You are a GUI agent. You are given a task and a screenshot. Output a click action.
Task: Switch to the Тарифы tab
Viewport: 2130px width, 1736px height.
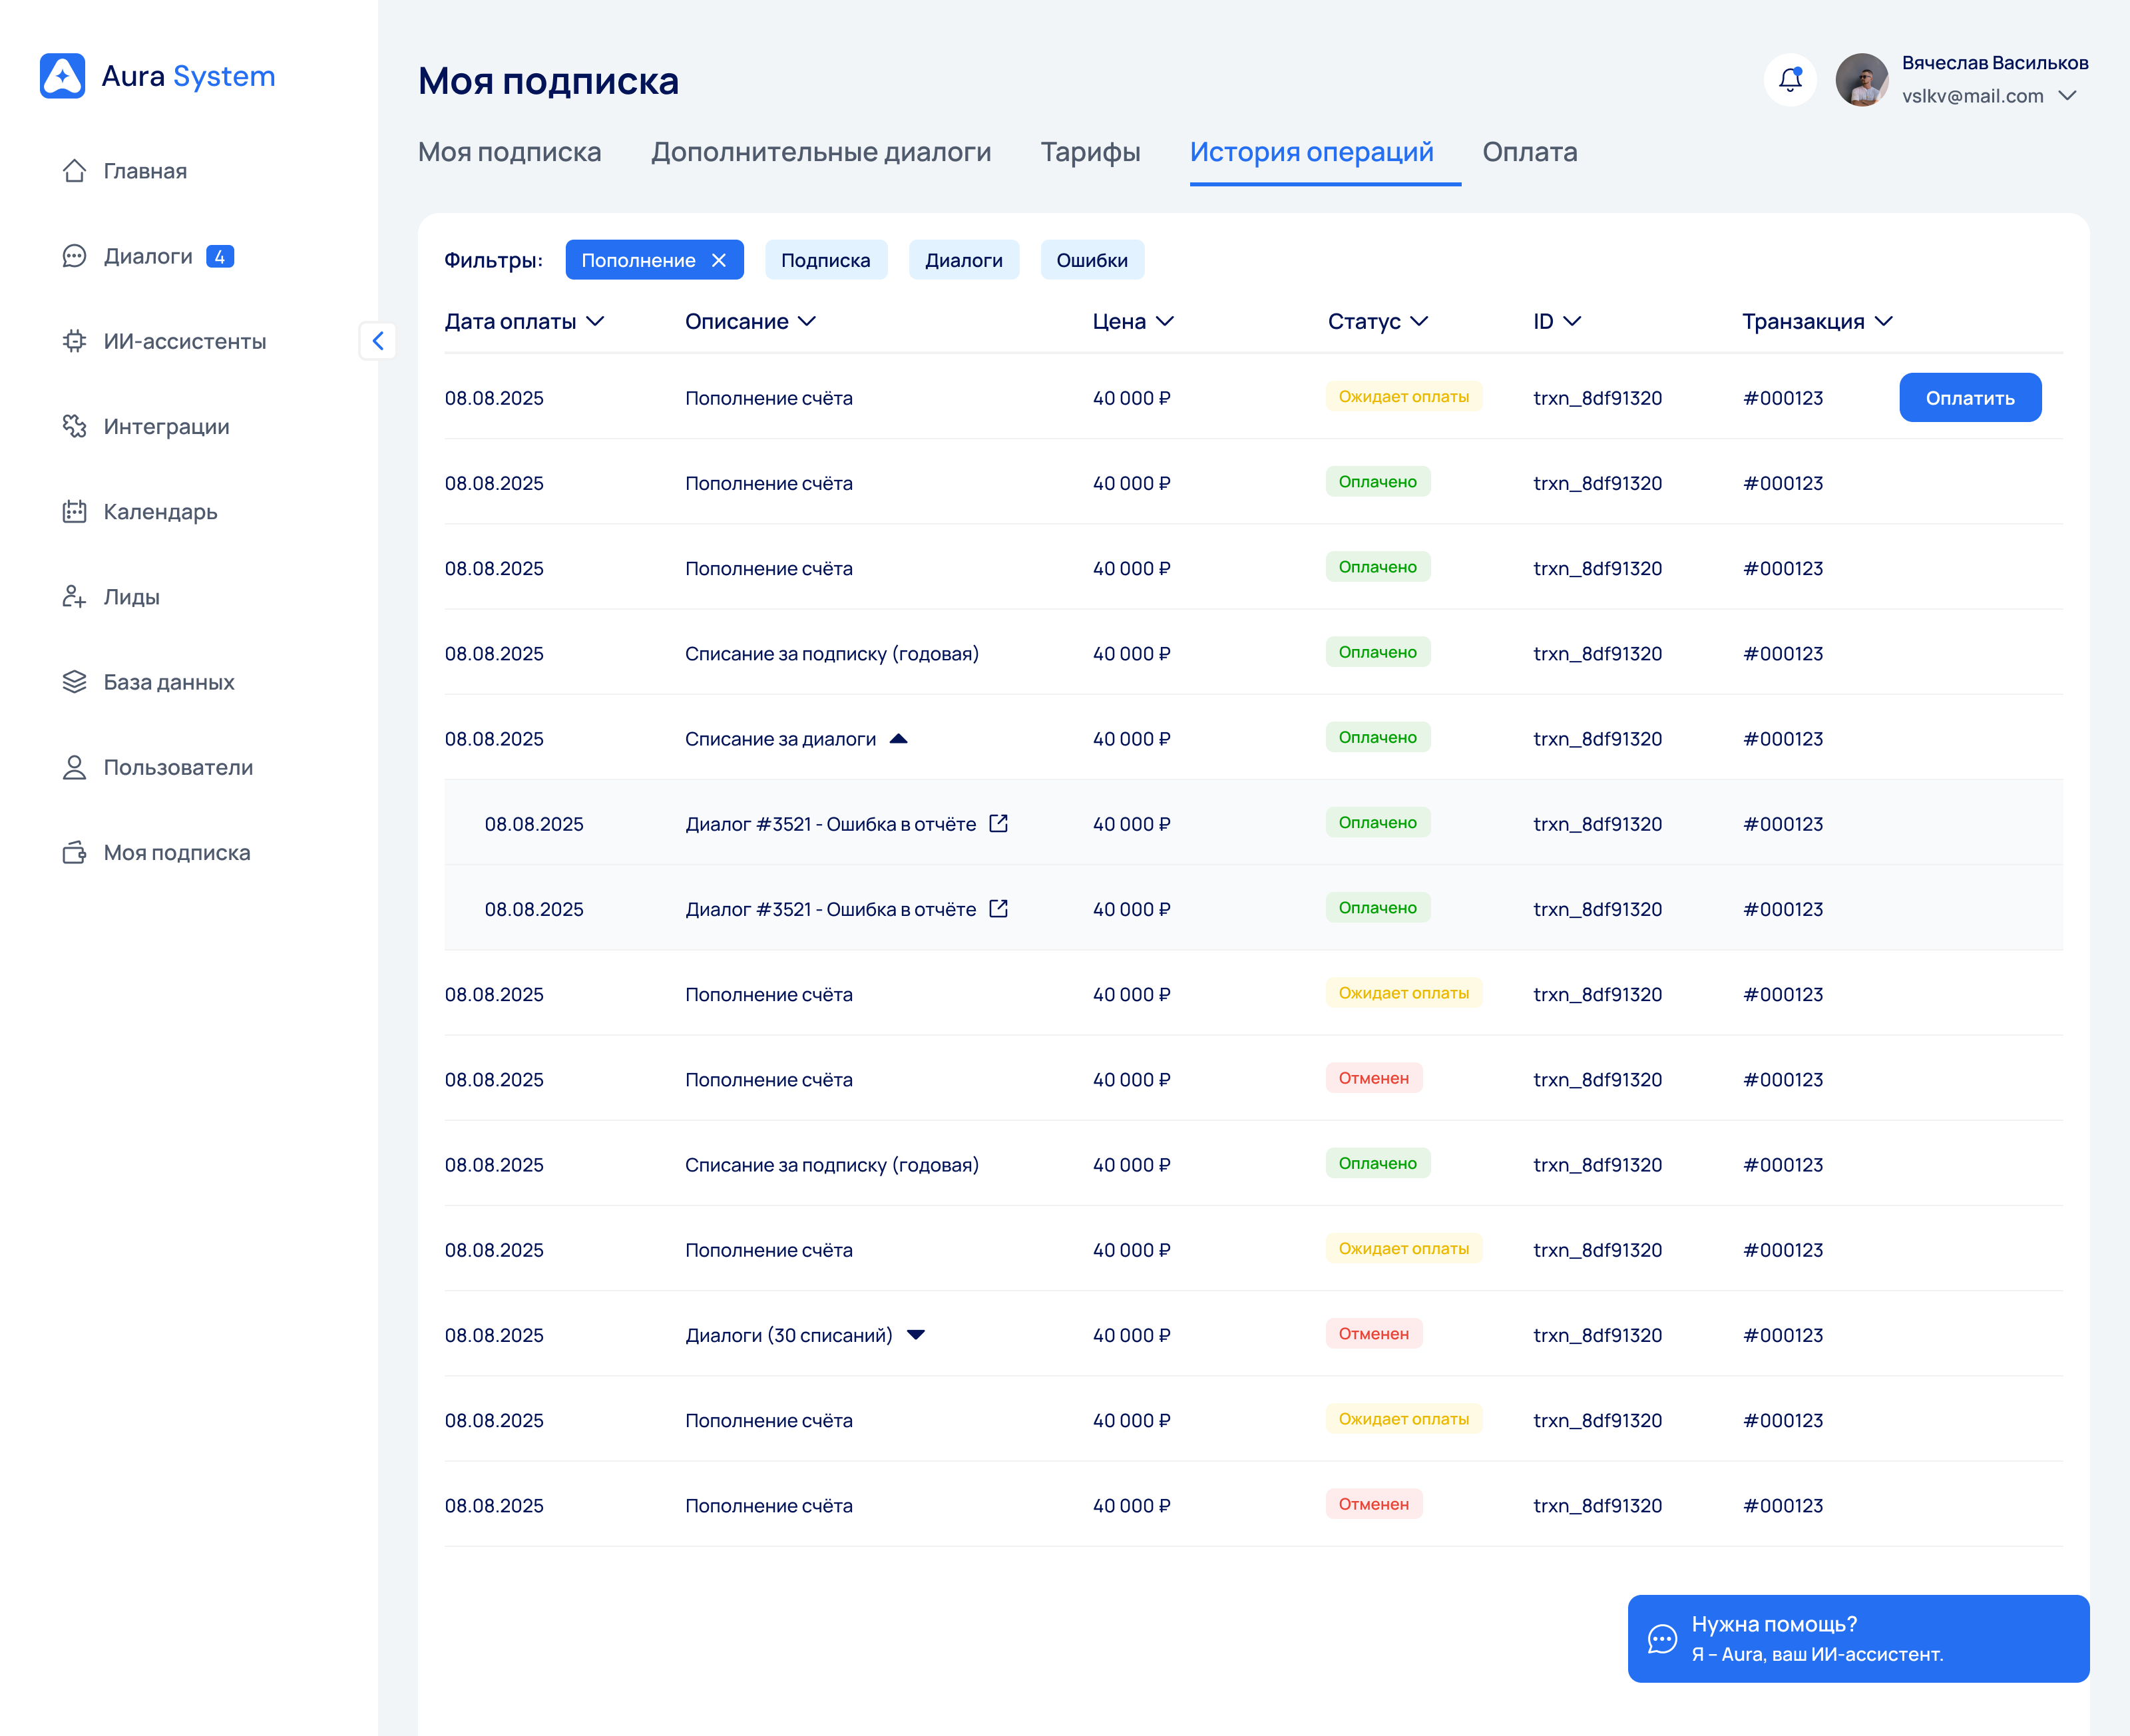point(1090,152)
